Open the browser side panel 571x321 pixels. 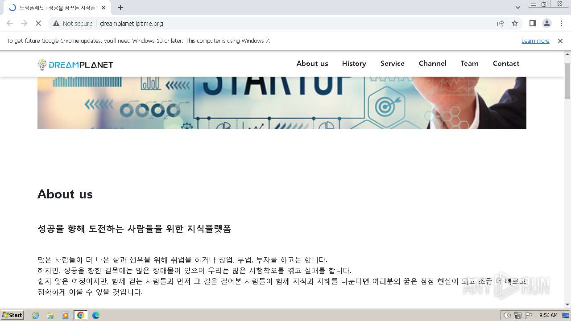pos(532,23)
